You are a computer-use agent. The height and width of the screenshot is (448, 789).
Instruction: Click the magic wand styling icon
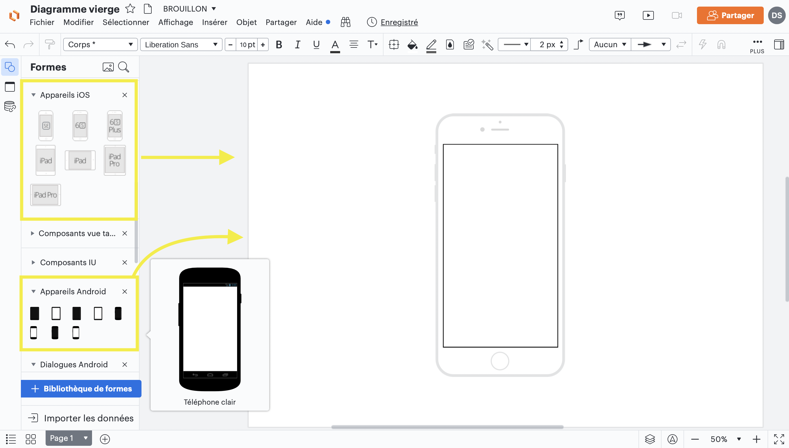[x=487, y=45]
